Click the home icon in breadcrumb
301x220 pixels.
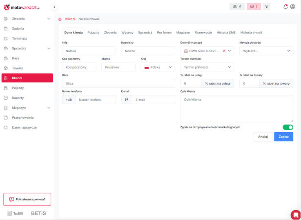pos(60,19)
